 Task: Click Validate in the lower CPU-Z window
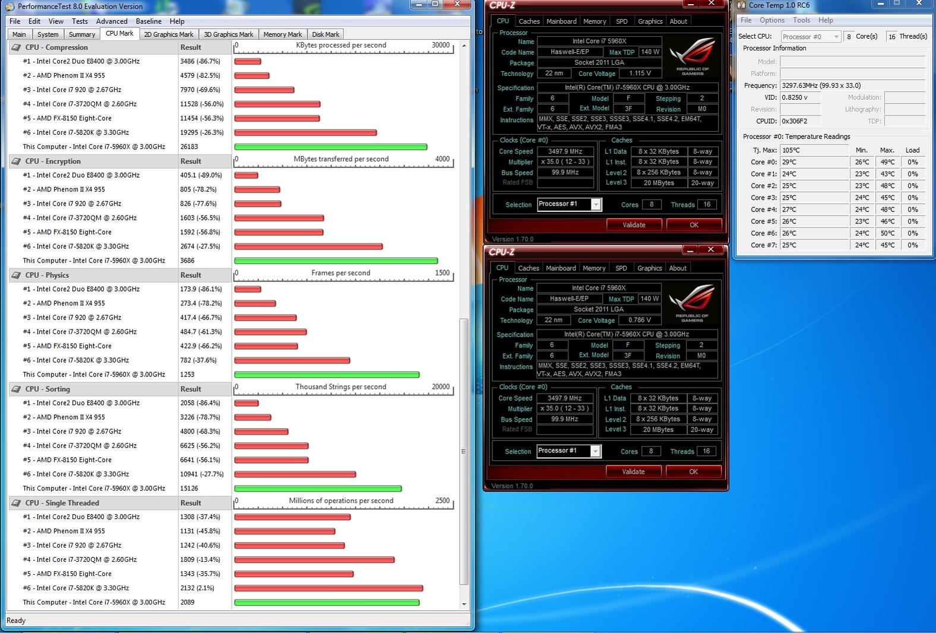[633, 471]
